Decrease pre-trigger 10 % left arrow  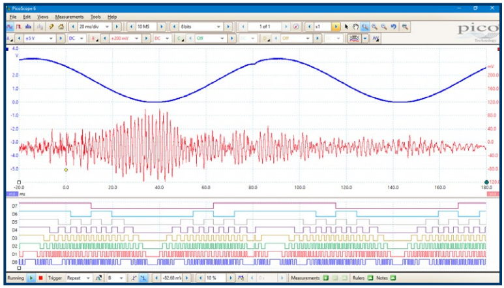pos(201,278)
